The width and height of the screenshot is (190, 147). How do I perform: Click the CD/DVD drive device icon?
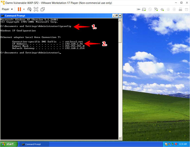150,9
